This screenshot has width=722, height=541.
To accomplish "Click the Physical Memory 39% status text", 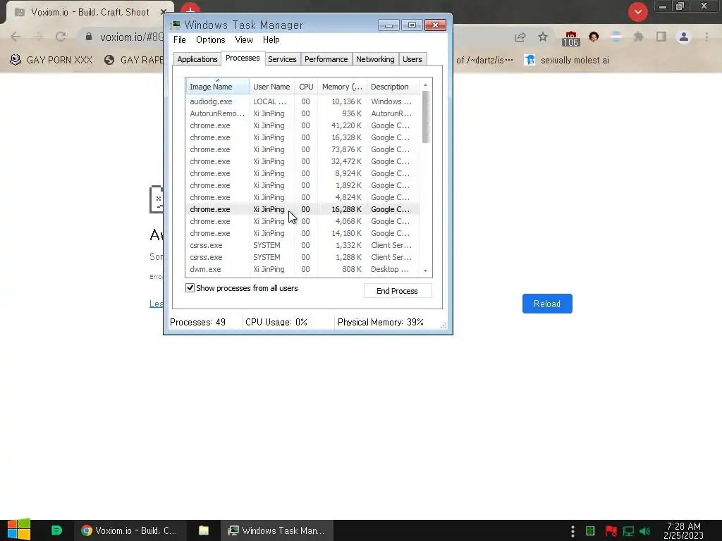I will point(380,322).
